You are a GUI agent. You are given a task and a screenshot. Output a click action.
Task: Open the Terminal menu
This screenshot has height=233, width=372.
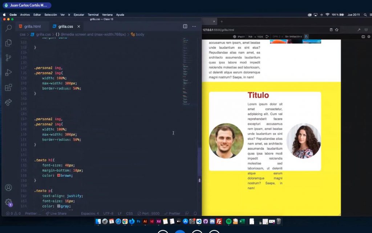[93, 15]
